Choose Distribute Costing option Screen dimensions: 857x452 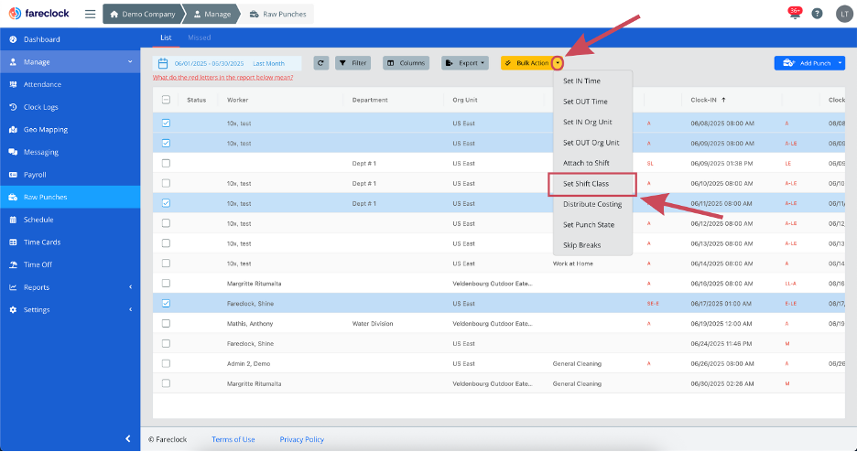[x=593, y=204]
